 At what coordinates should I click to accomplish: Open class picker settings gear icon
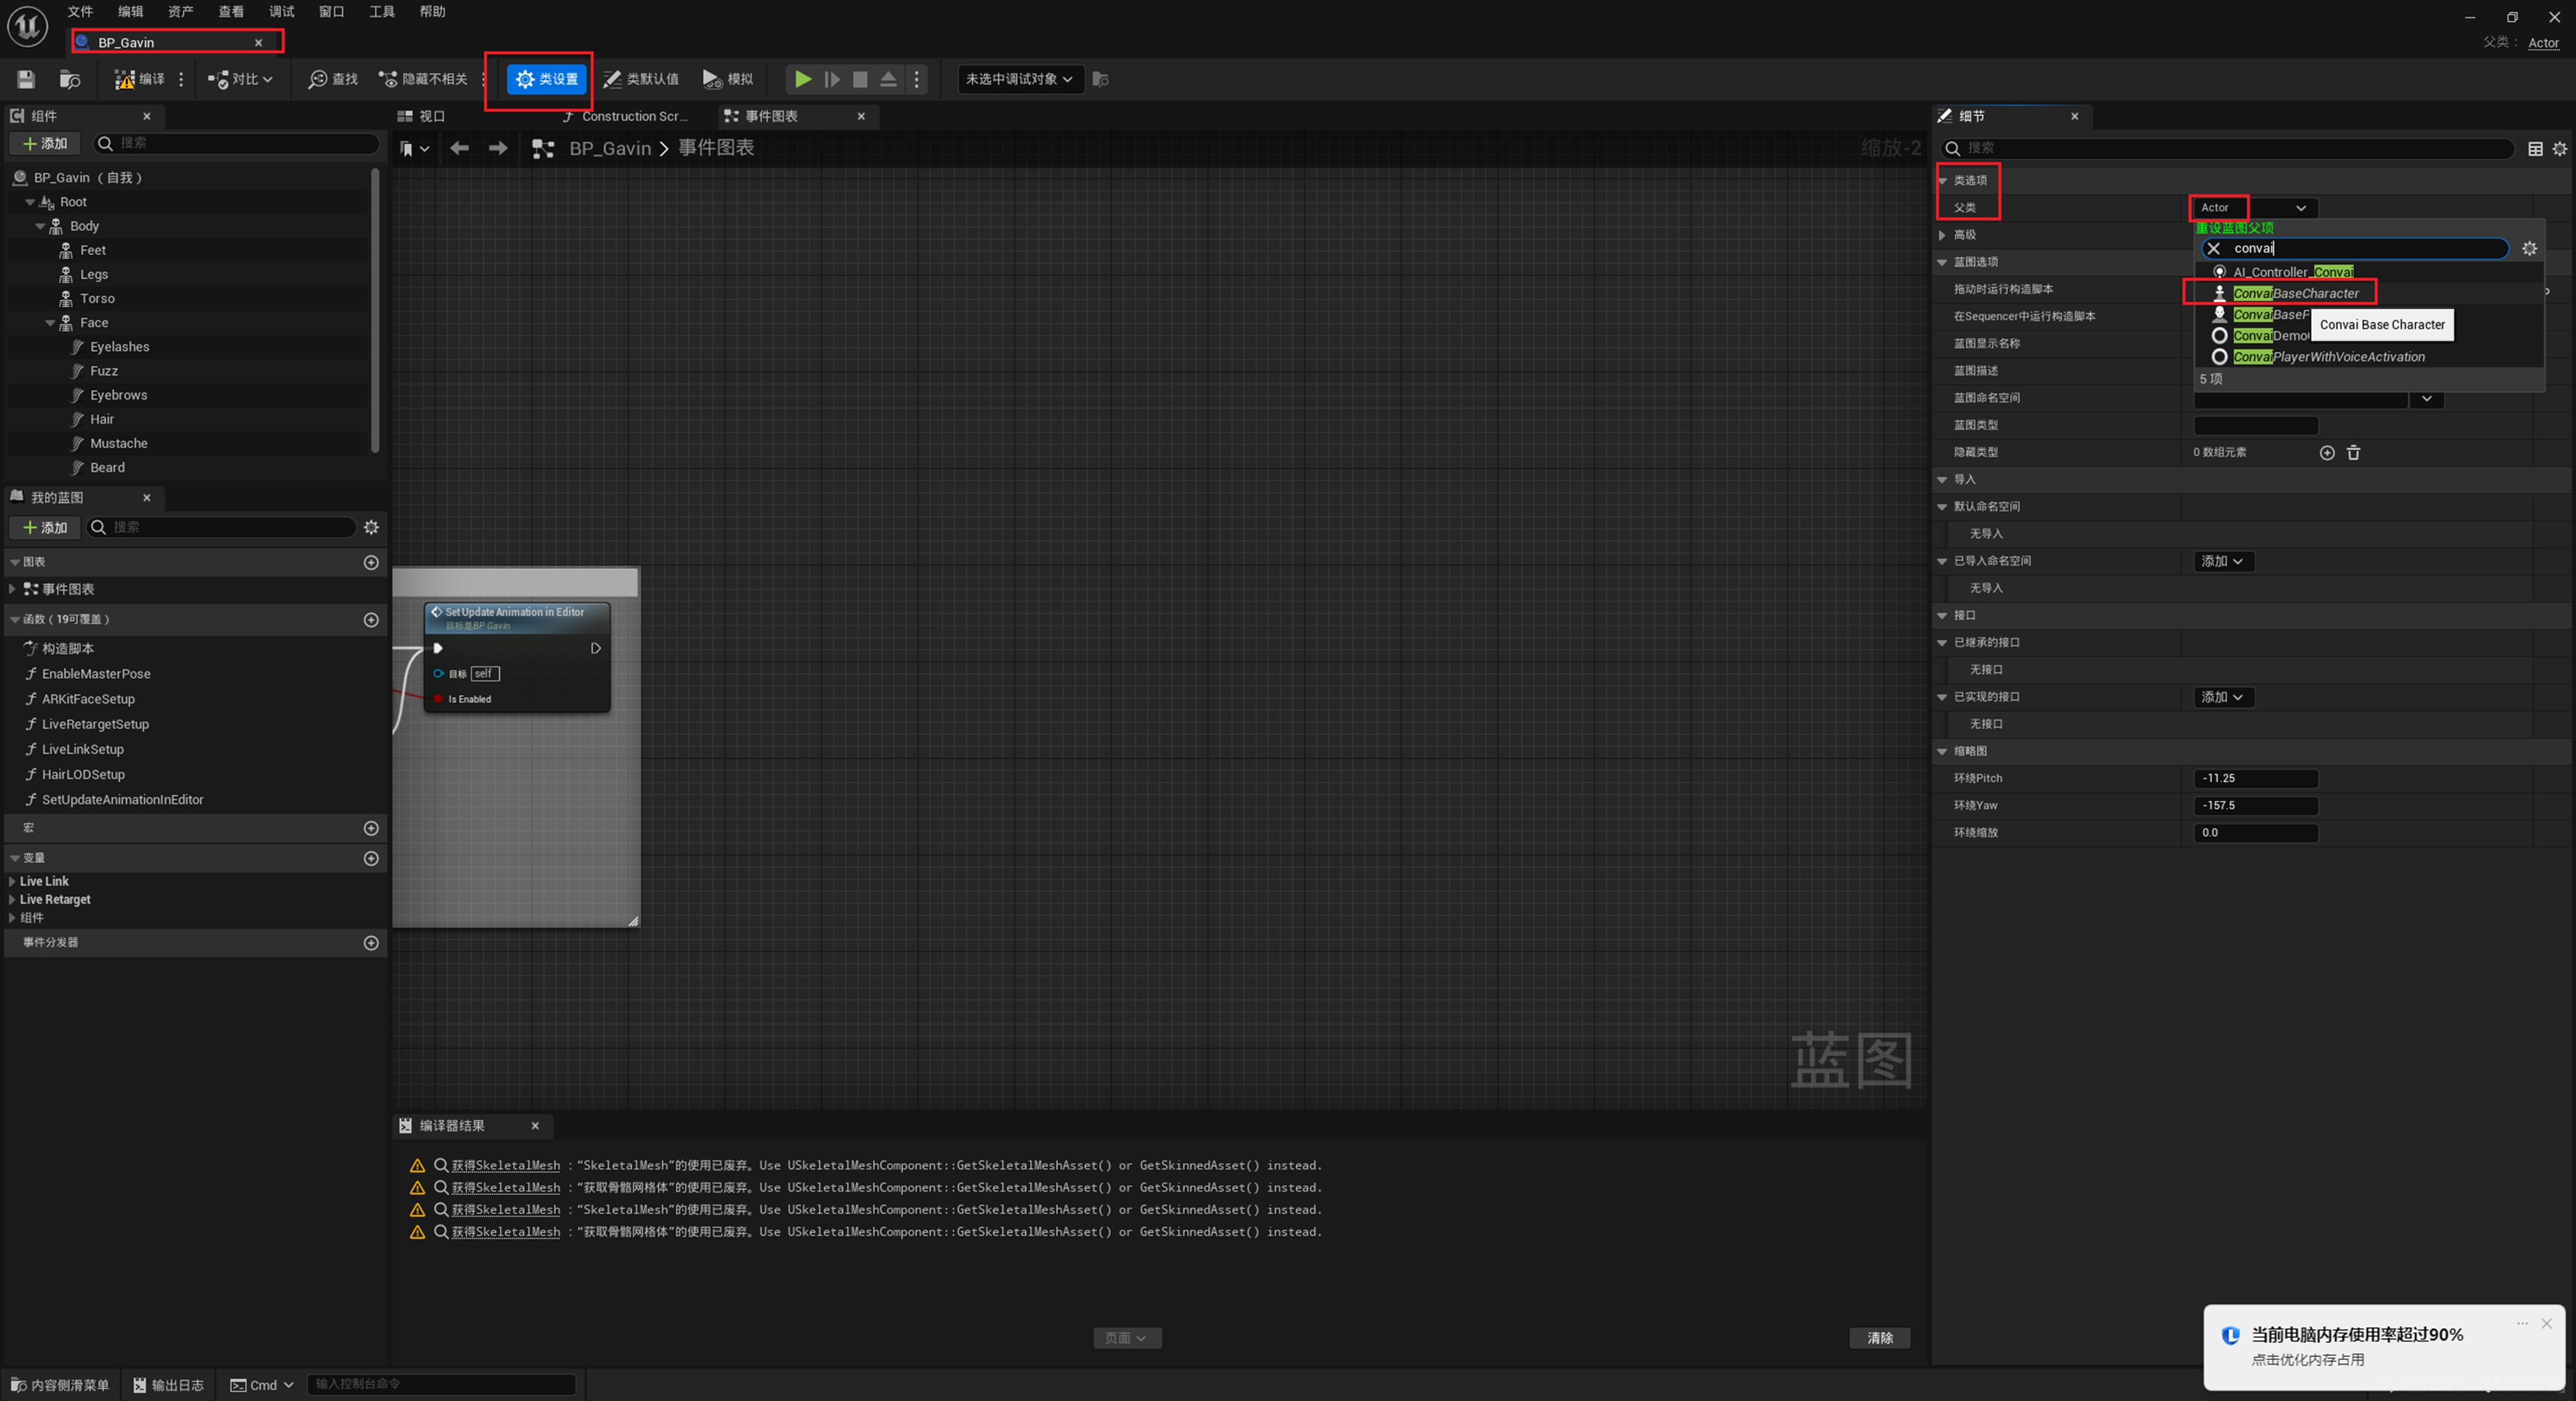coord(2529,248)
